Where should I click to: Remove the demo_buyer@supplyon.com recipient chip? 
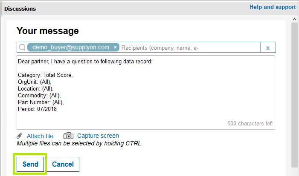pos(115,47)
